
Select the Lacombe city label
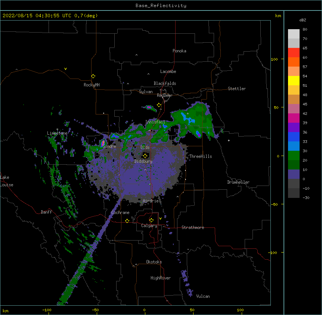(168, 71)
